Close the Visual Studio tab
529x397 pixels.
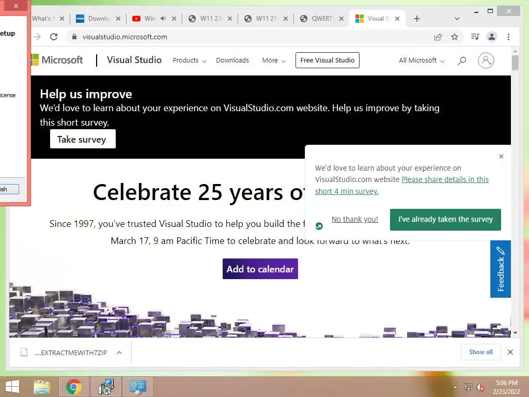397,19
